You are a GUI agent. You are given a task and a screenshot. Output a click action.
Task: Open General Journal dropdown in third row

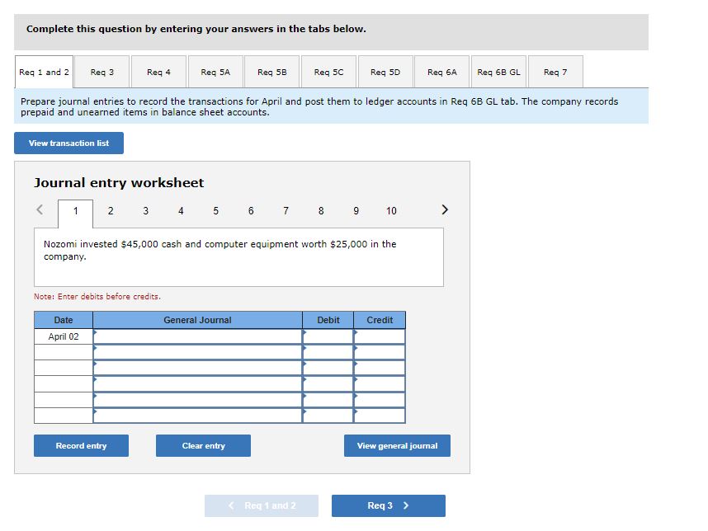pos(197,368)
